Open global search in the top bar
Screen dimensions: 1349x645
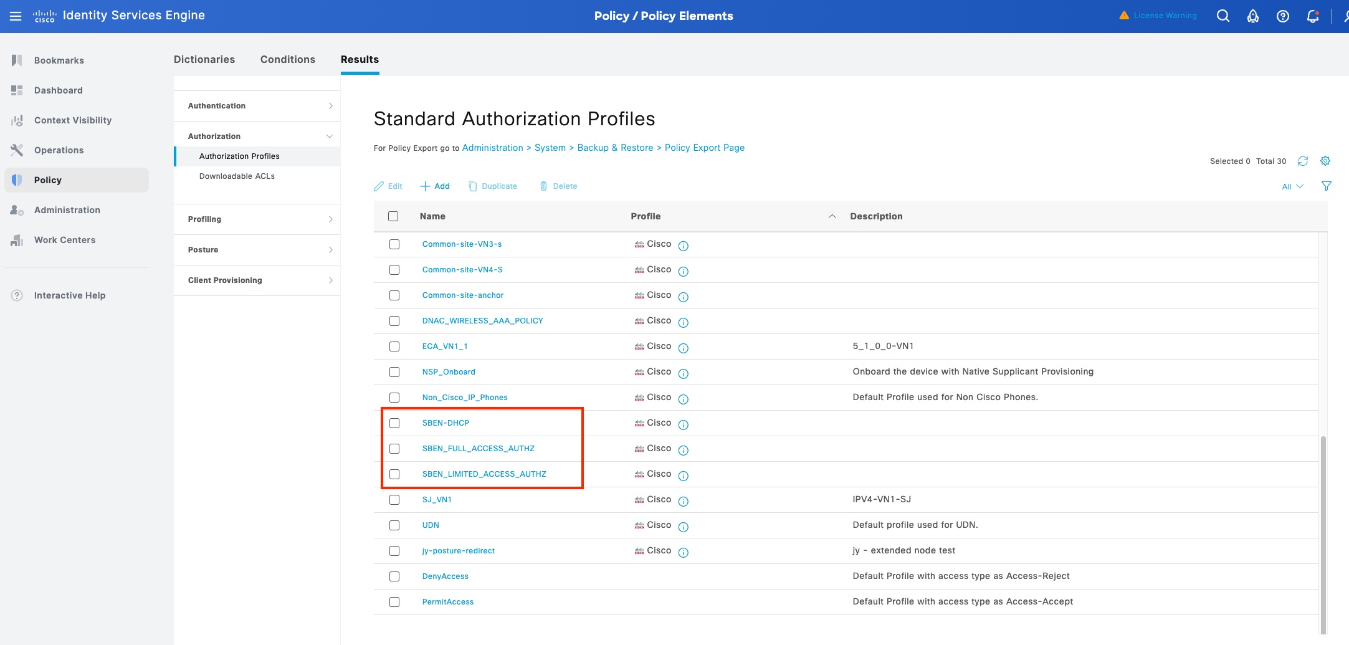coord(1223,16)
